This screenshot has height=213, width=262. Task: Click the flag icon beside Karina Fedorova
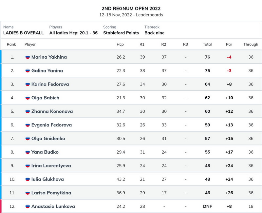coord(28,84)
